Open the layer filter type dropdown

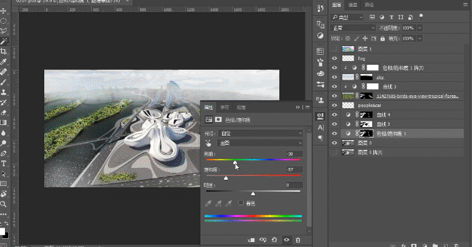(347, 17)
